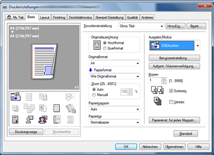The height and width of the screenshot is (155, 214).
Task: Click the blue down arrow beside Papierformat
Action: [91, 70]
